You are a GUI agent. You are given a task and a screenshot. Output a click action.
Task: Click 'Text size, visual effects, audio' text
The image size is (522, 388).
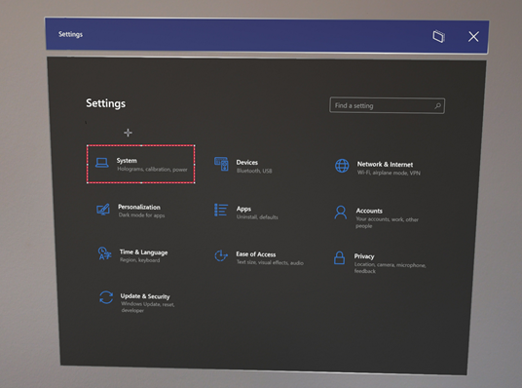pyautogui.click(x=270, y=262)
